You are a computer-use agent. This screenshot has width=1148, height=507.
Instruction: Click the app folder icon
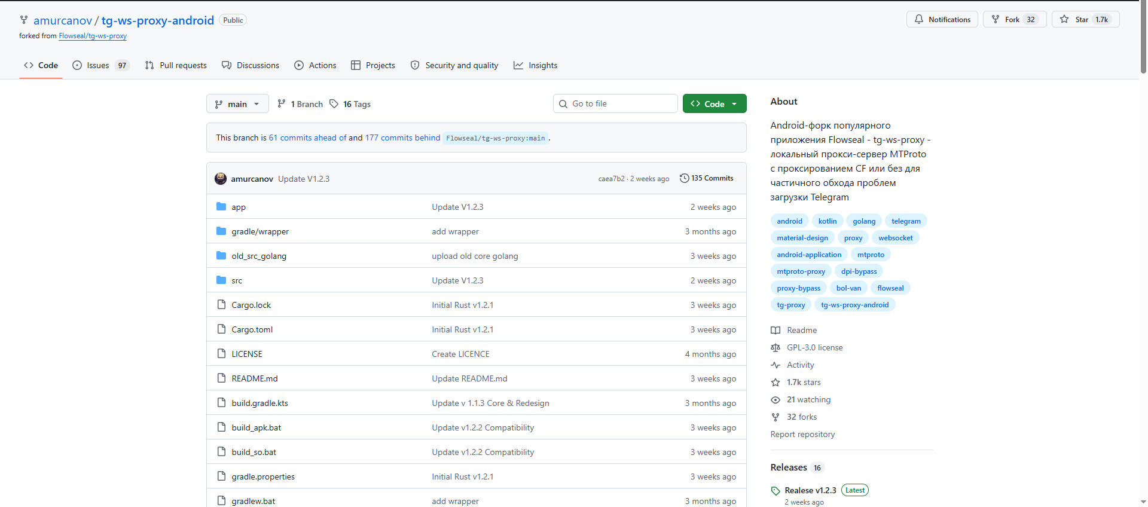click(221, 207)
